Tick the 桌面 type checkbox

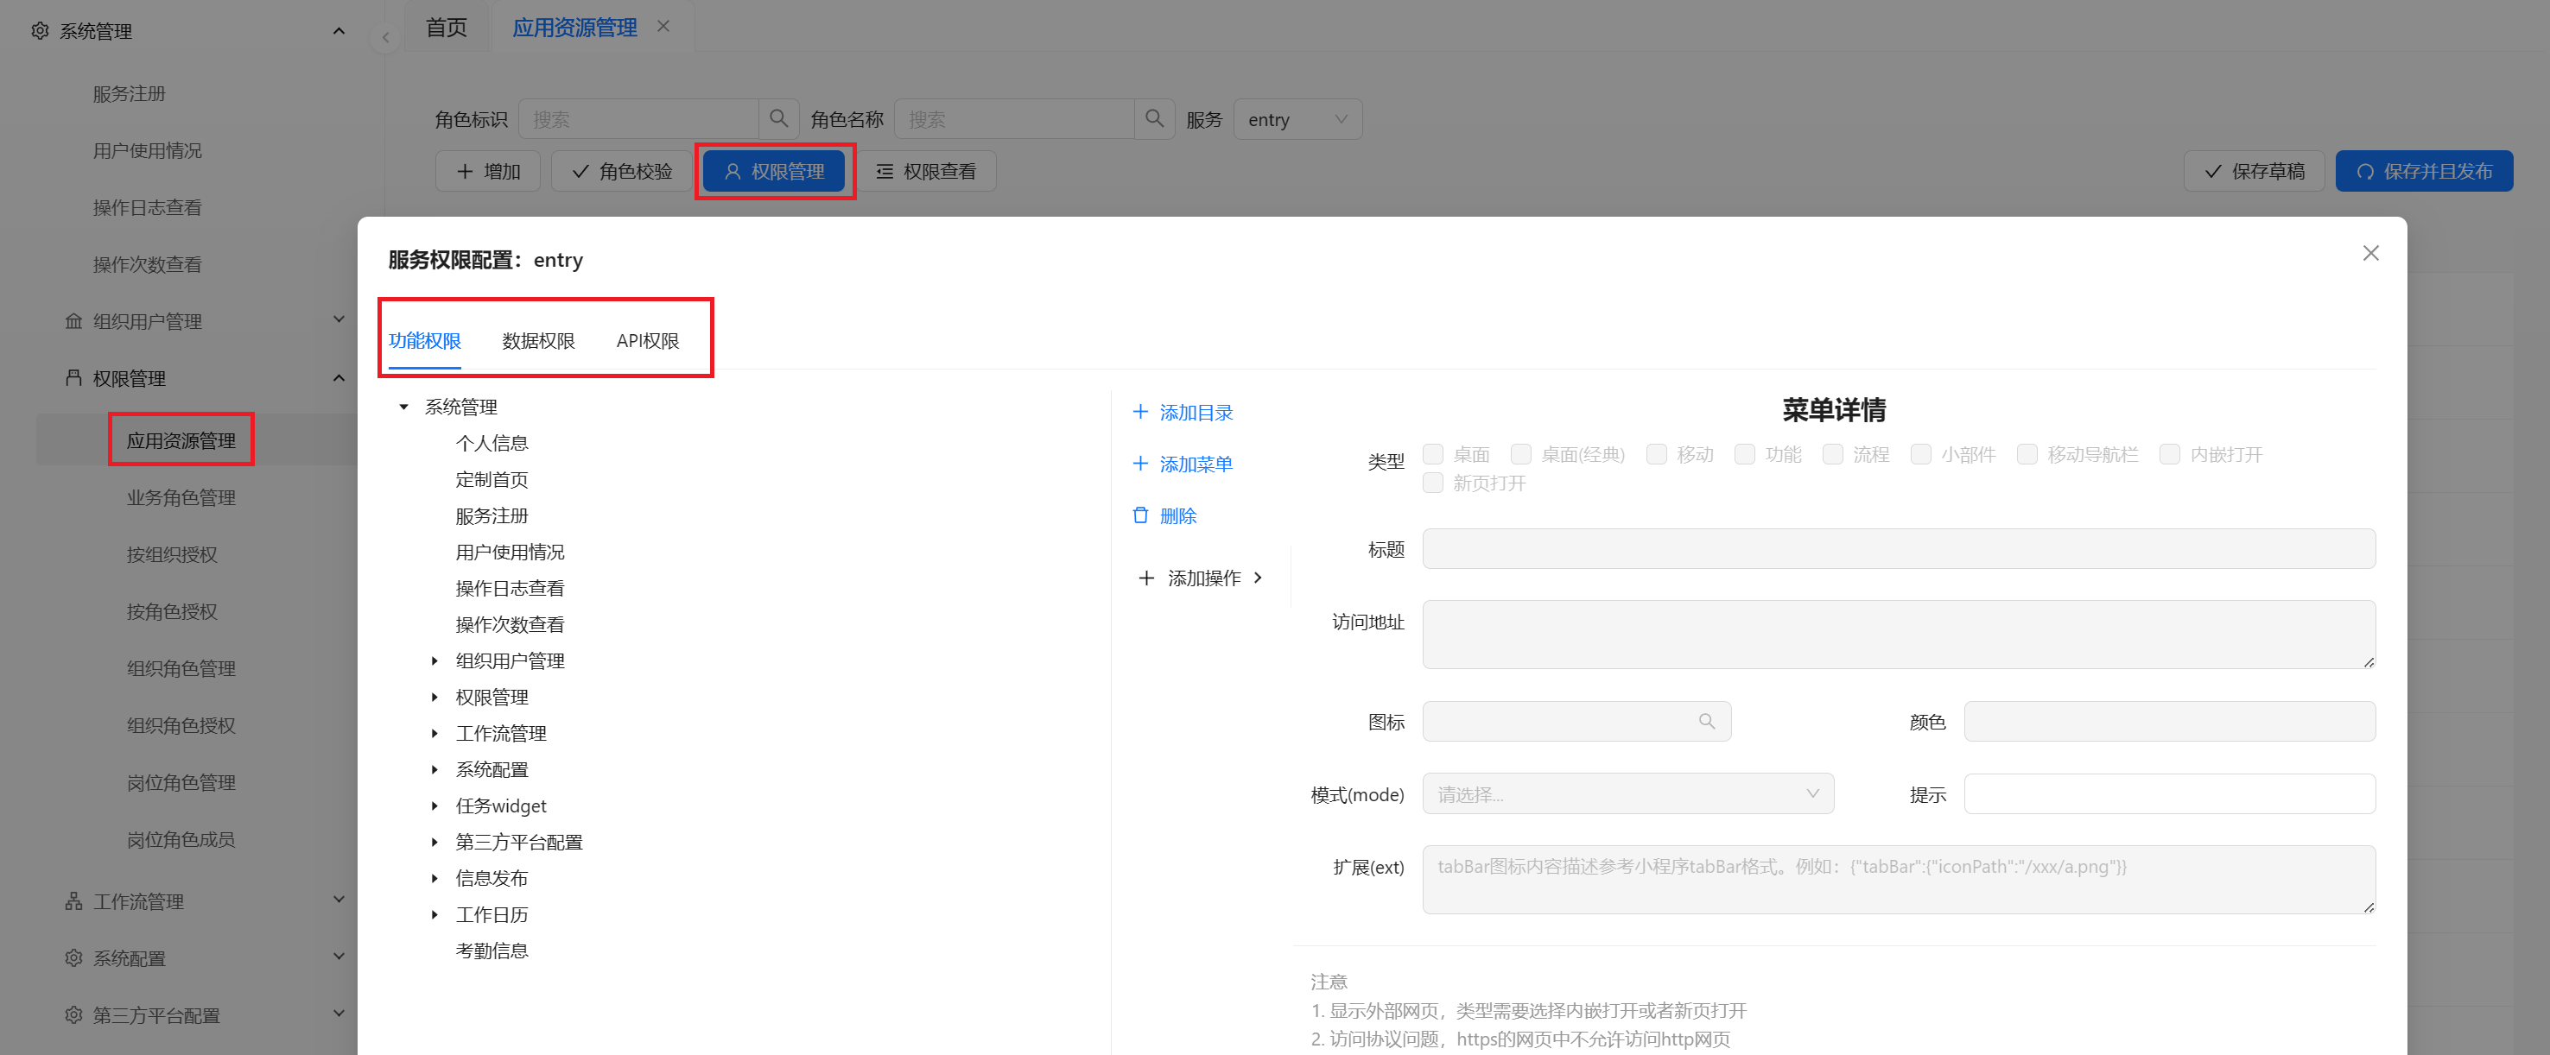click(1432, 454)
